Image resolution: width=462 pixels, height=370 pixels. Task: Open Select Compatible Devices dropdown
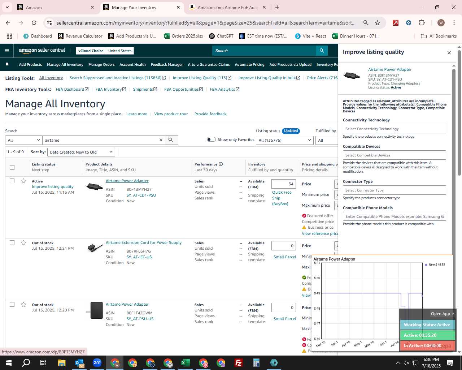pyautogui.click(x=394, y=155)
